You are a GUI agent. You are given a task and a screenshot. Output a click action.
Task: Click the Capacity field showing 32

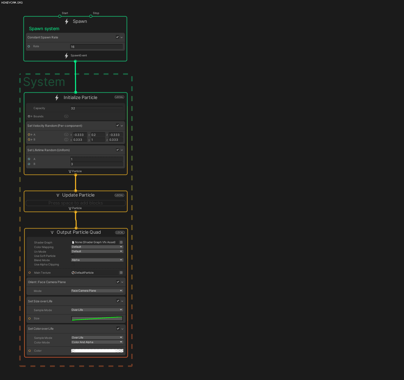[97, 108]
